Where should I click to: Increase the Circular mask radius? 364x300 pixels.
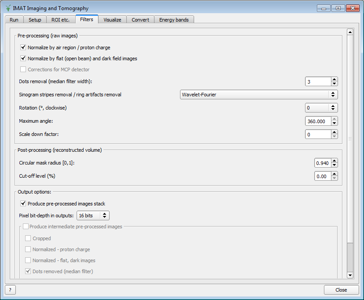[x=334, y=161]
